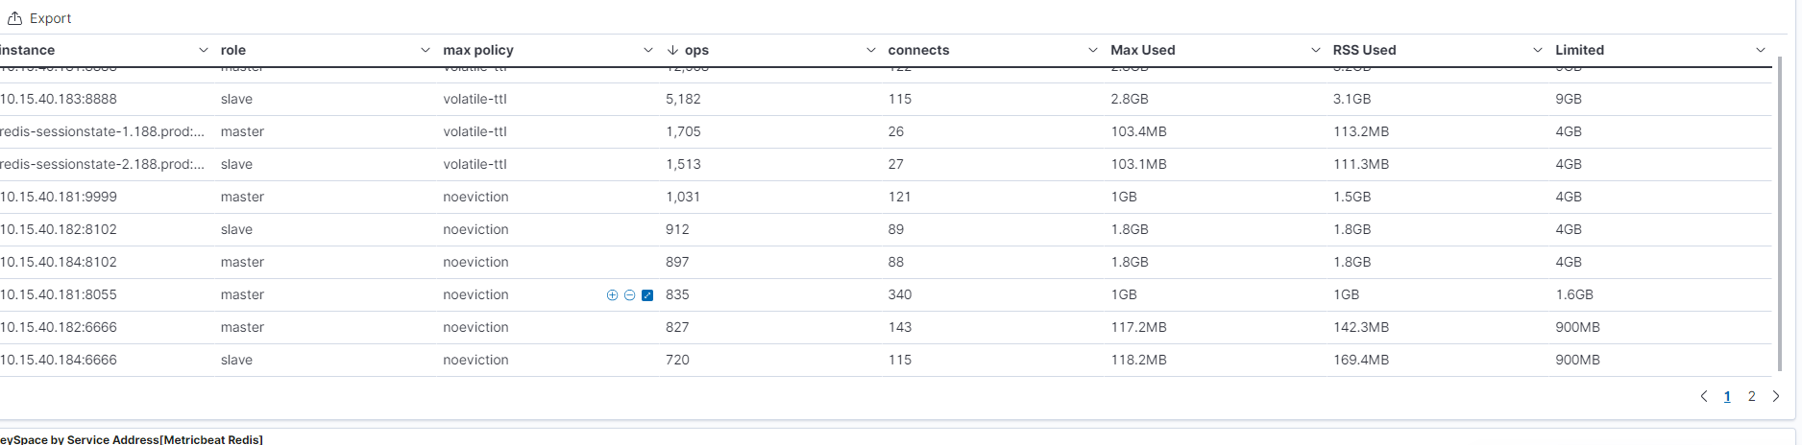Viewport: 1802px width, 445px height.
Task: Select the redis-sessionstate-1.188 instance cell
Action: click(x=102, y=131)
